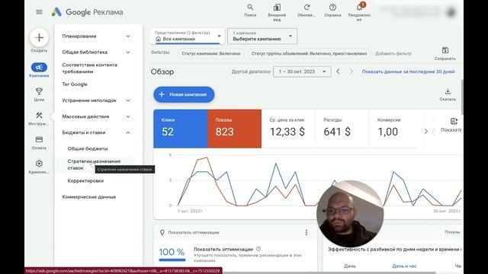Select the Показы metric card
The image size is (488, 274).
234,129
